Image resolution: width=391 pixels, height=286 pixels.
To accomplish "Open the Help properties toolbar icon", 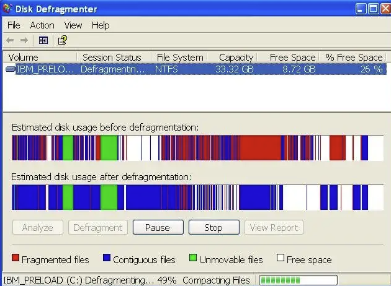I will (x=62, y=40).
